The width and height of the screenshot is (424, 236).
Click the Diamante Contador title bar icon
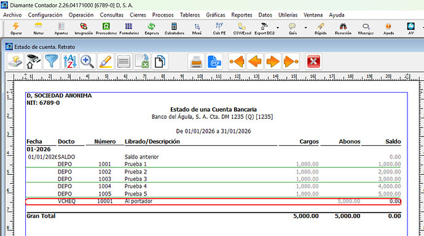4,5
